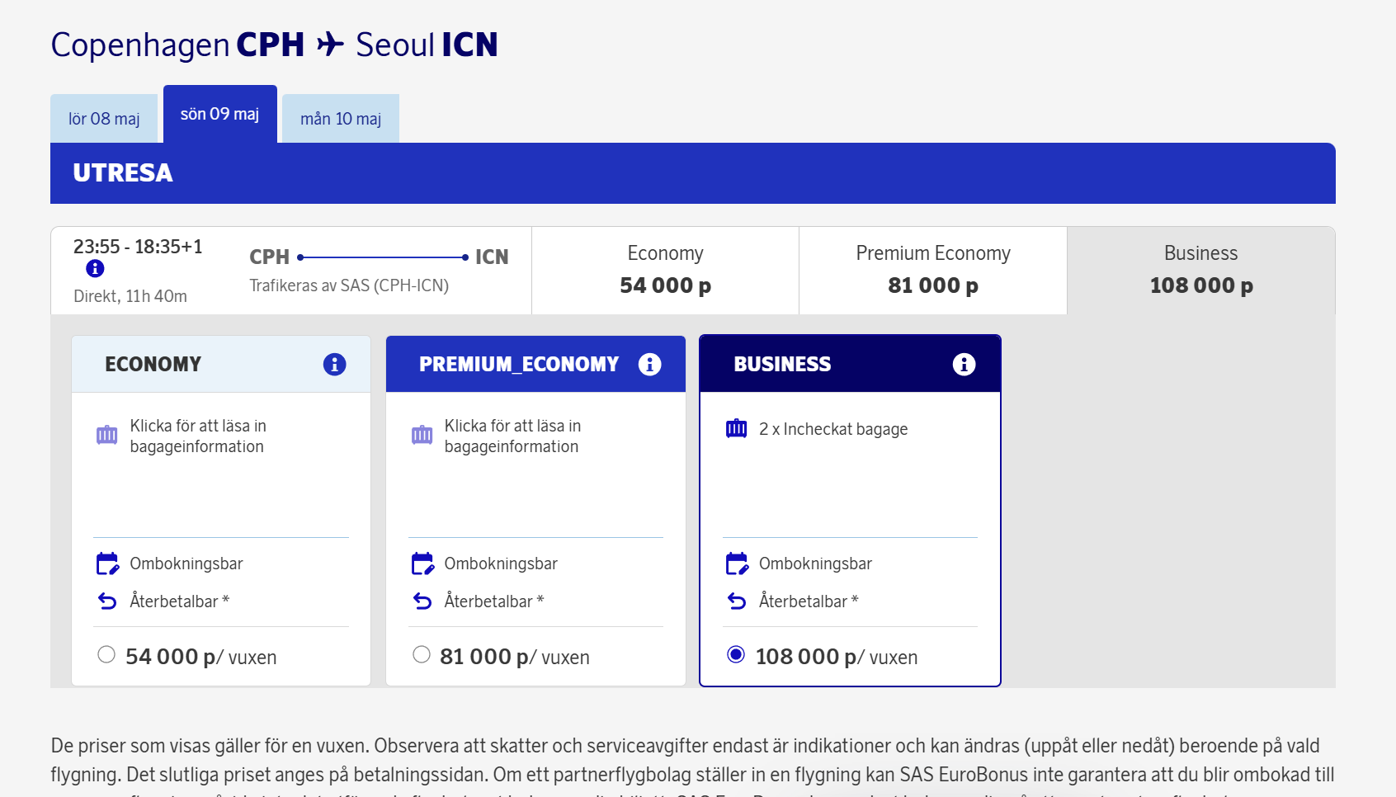This screenshot has height=797, width=1396.
Task: Click the PREMIUM_ECONOMY card header
Action: pos(535,364)
